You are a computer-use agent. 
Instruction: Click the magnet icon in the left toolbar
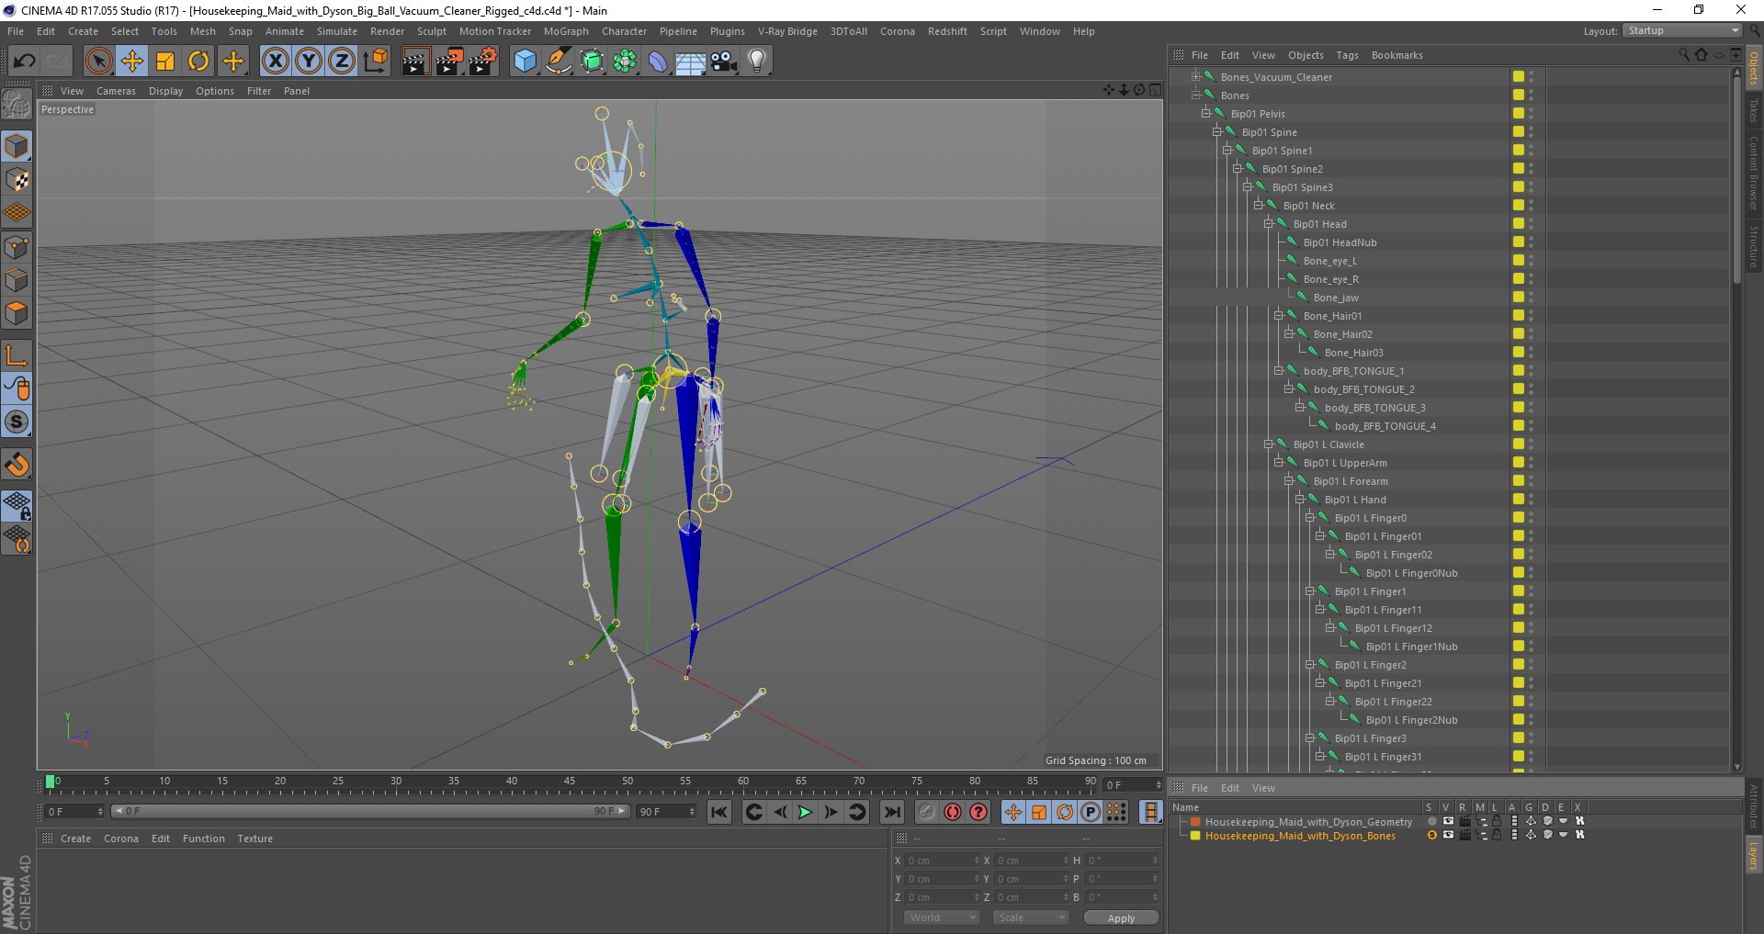coord(17,464)
